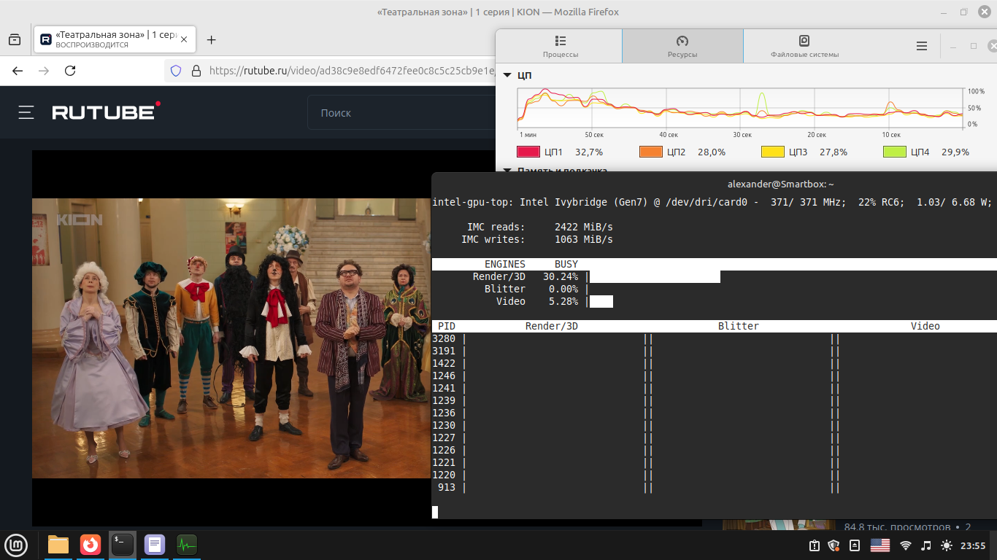Image resolution: width=997 pixels, height=560 pixels.
Task: Reload the current Firefox page
Action: 70,71
